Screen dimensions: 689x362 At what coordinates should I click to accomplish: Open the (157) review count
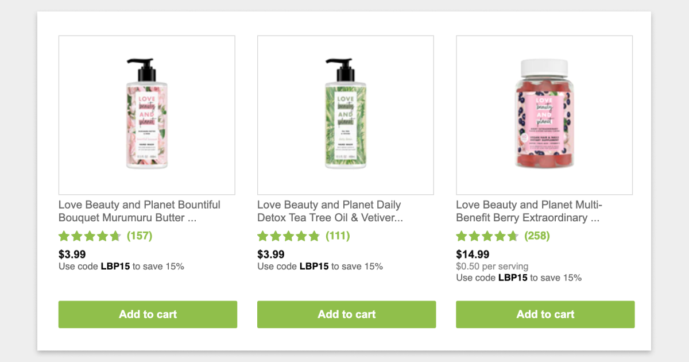click(x=140, y=236)
